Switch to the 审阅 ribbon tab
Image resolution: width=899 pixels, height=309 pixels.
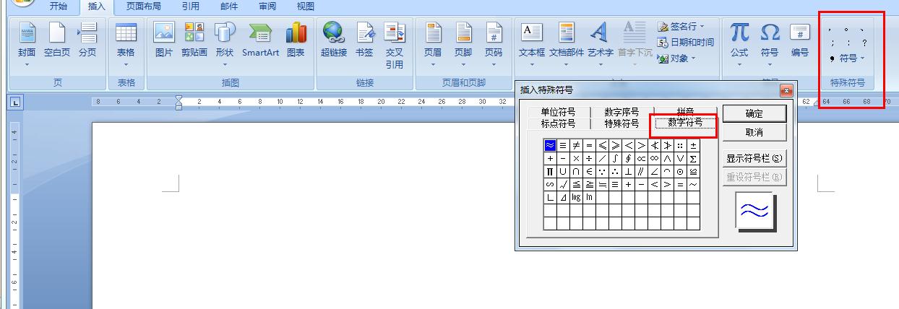(267, 6)
